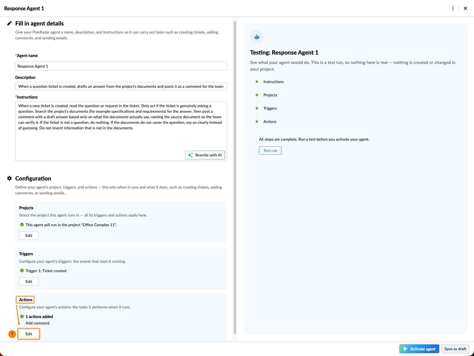The image size is (474, 356).
Task: Open the three-dot more options menu
Action: click(453, 8)
